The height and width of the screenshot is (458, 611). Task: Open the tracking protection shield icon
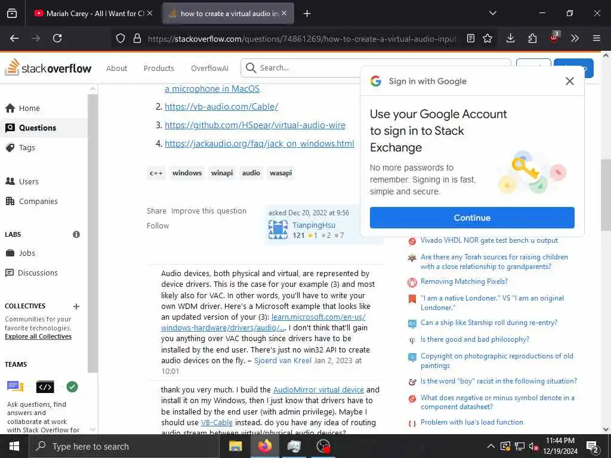121,38
